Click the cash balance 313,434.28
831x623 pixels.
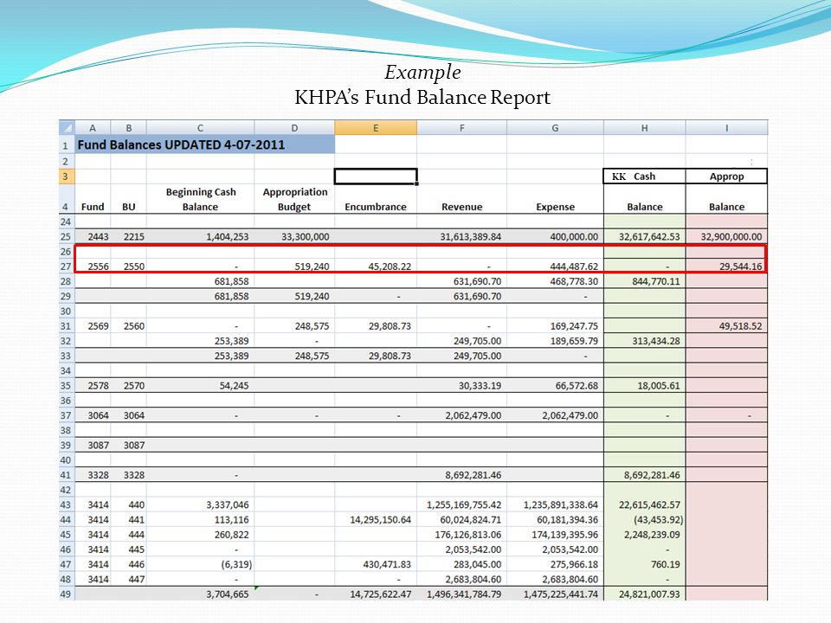(656, 341)
